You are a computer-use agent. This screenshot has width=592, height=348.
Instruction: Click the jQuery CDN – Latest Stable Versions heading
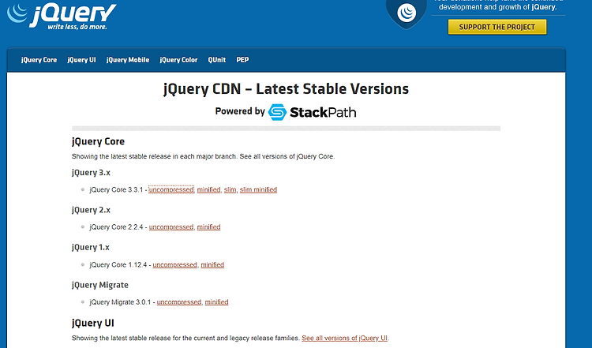coord(287,89)
